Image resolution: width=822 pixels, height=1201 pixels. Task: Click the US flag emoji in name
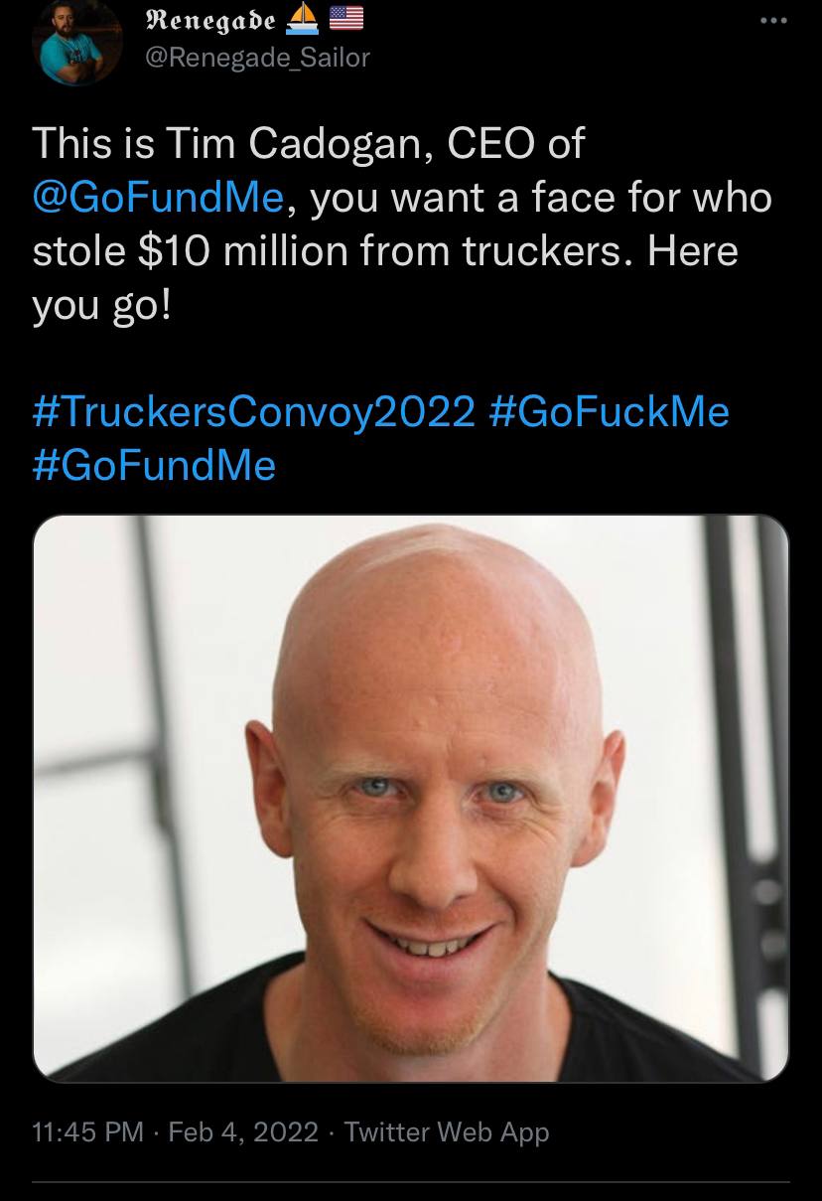(345, 17)
